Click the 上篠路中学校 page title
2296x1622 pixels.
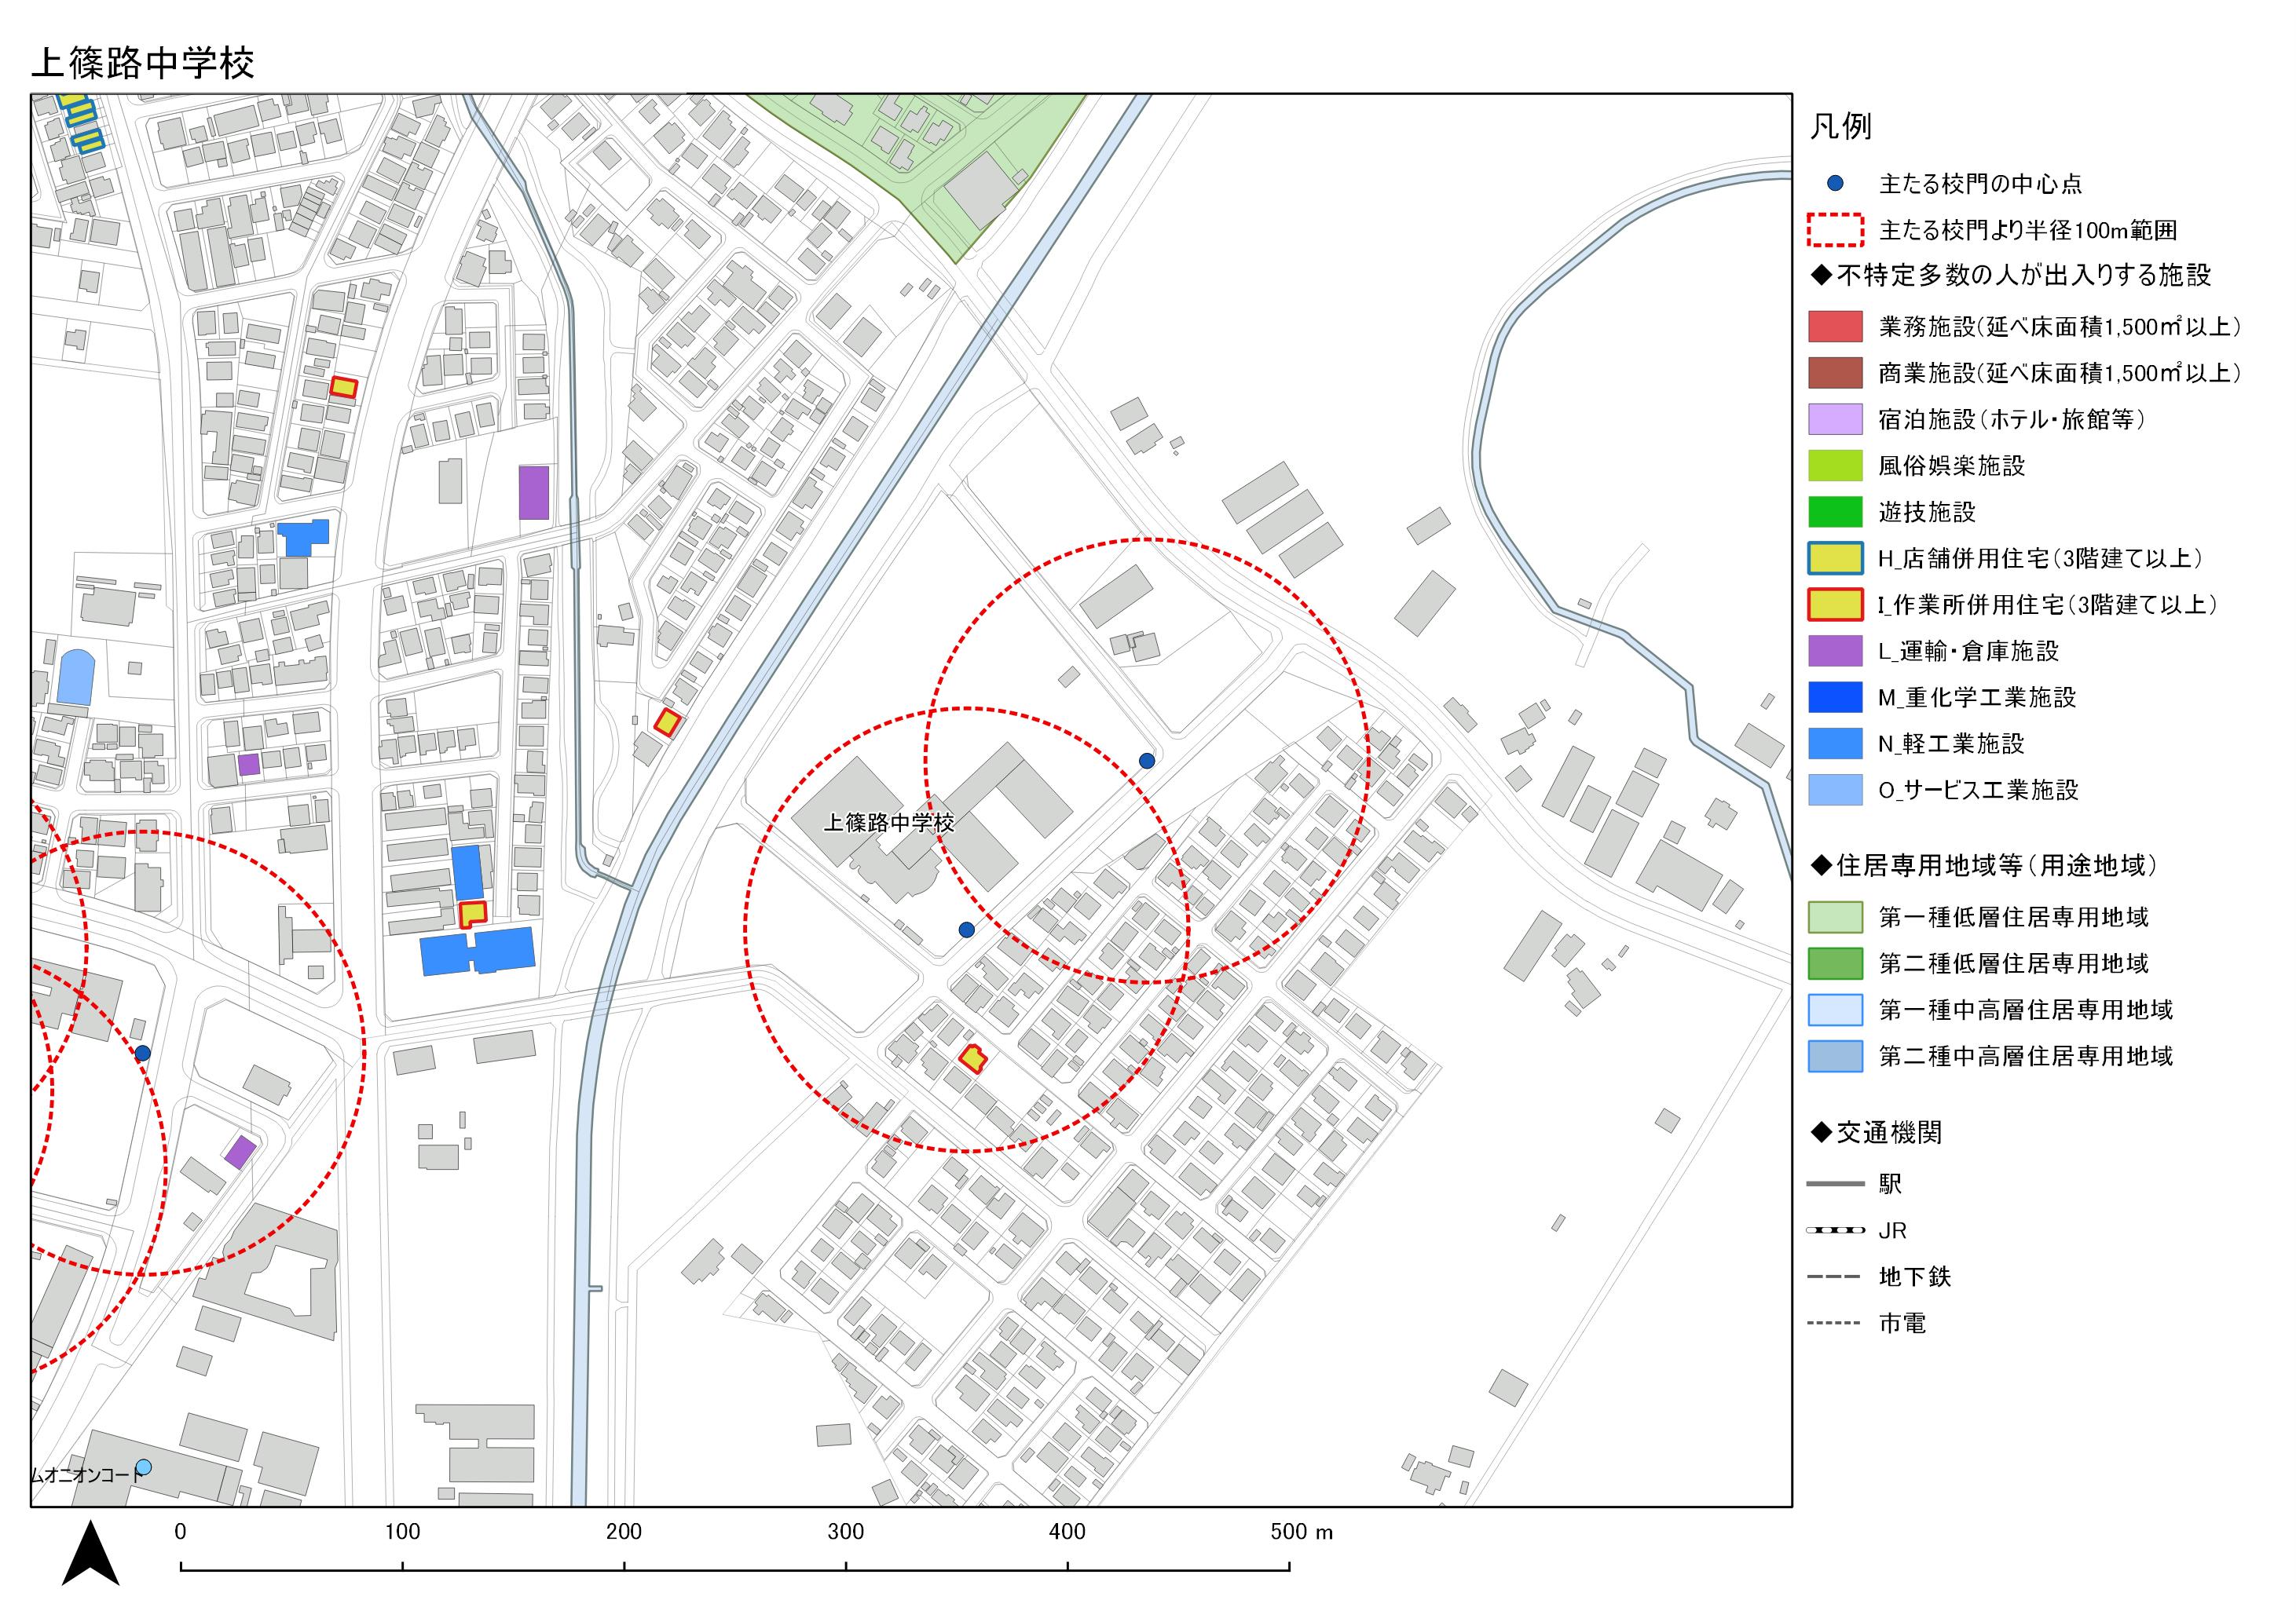143,62
